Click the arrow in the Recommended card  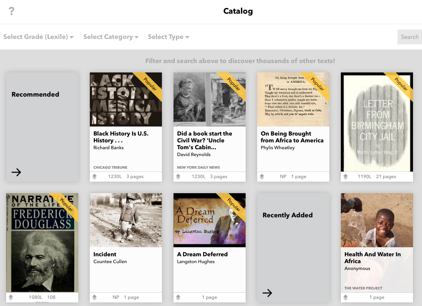click(16, 172)
